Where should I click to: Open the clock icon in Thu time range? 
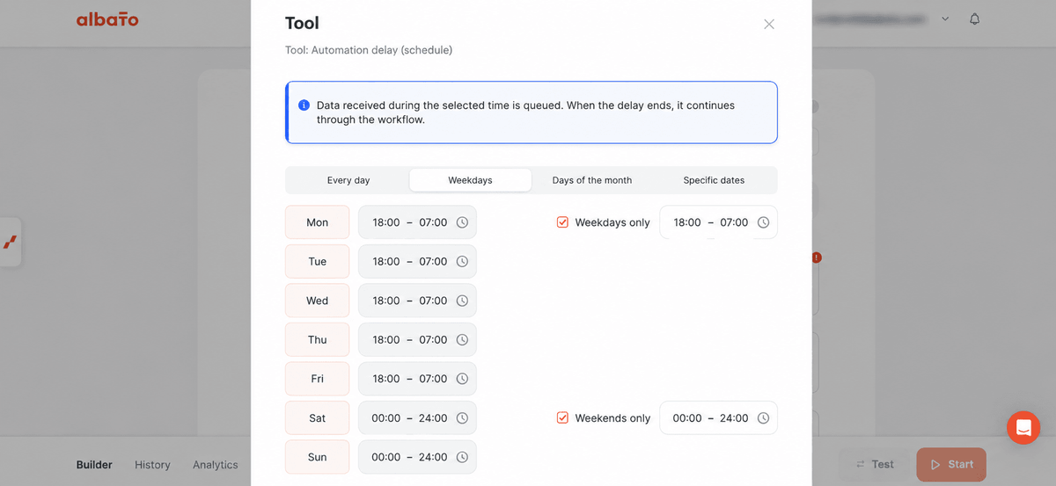[x=462, y=340]
